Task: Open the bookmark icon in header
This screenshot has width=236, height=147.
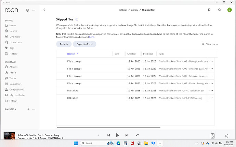Action: tap(209, 10)
